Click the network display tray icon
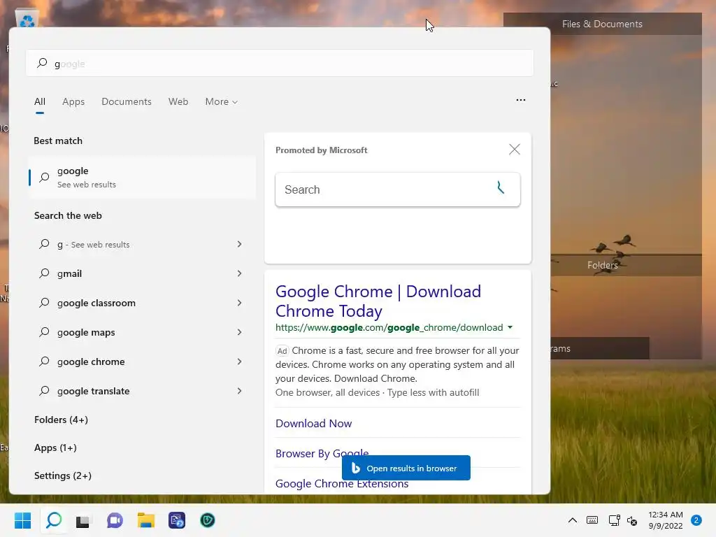The width and height of the screenshot is (716, 537). (x=614, y=520)
